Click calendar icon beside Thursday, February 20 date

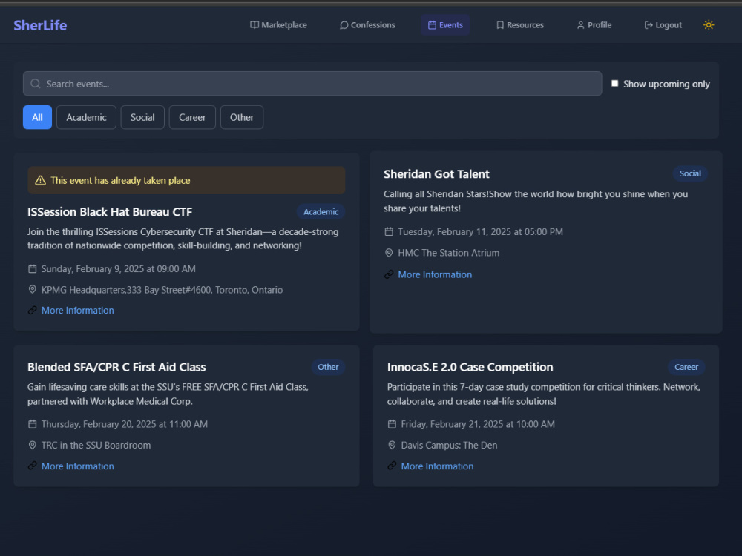click(32, 424)
